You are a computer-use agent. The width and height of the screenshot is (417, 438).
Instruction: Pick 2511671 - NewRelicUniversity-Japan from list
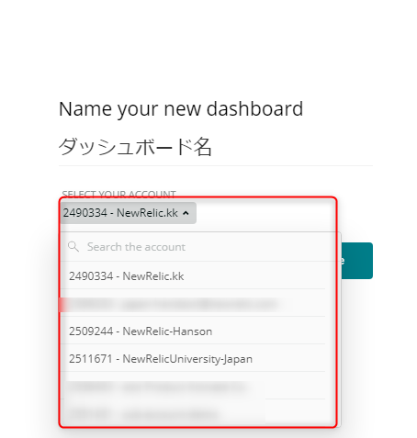[193, 359]
